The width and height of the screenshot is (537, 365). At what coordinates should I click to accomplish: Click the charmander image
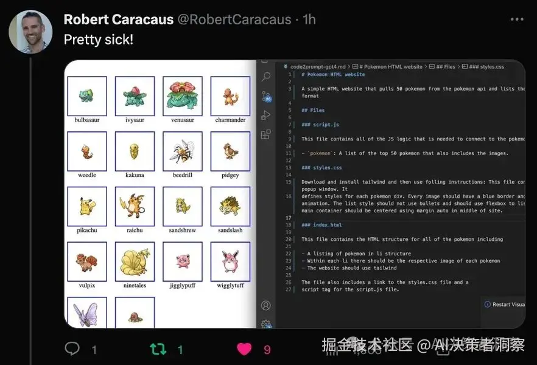230,96
